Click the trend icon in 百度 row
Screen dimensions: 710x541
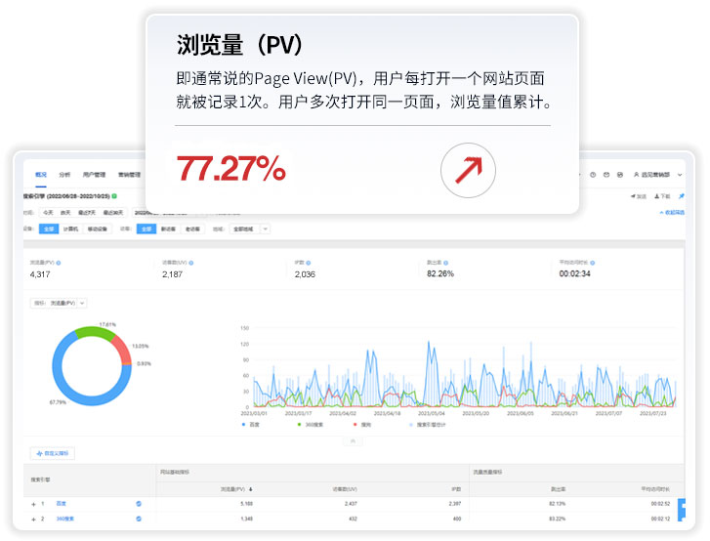[x=139, y=504]
